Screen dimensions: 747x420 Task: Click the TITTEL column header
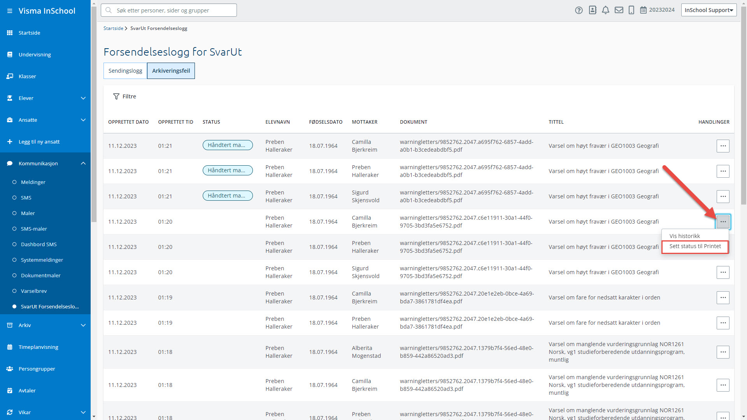tap(556, 122)
